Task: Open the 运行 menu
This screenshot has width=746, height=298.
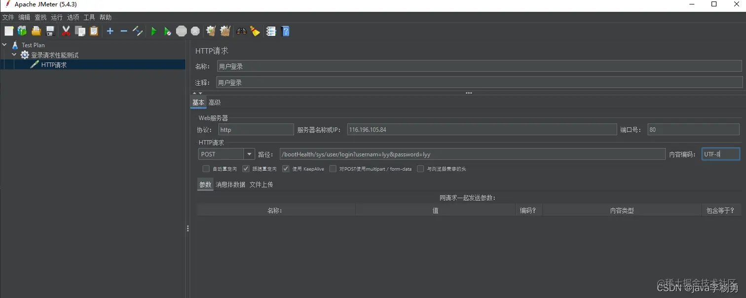Action: pos(57,17)
